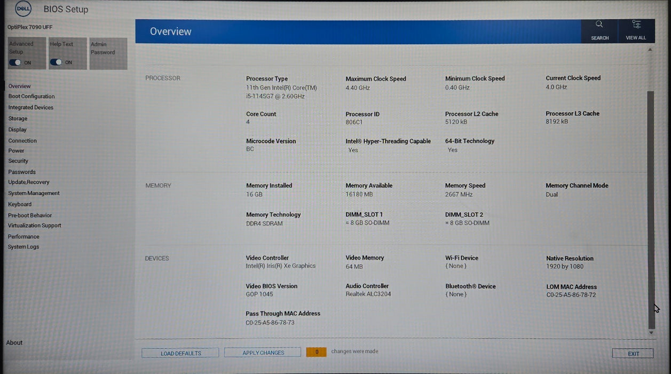The image size is (671, 374).
Task: Click the Maximum Clock Speed 4.40 GHz
Action: tap(358, 88)
